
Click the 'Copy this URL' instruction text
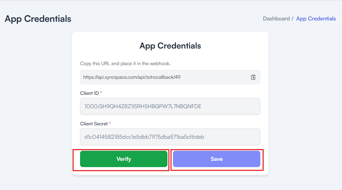(125, 64)
